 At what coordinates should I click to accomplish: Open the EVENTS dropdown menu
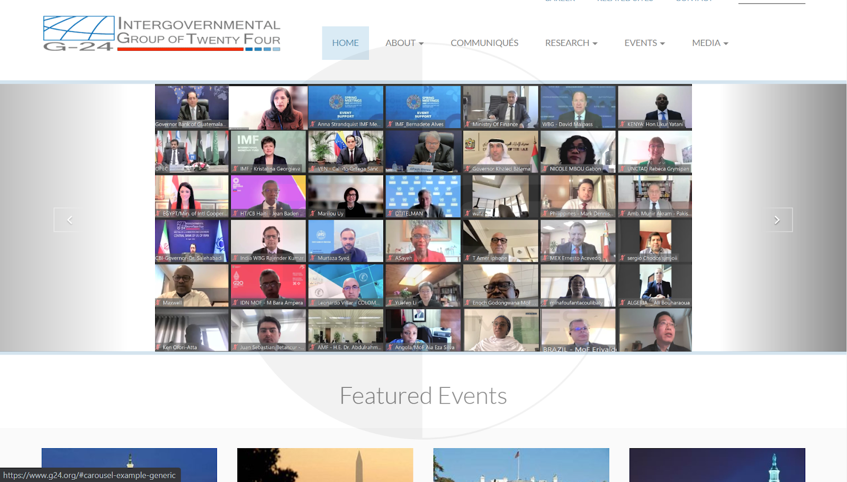click(644, 43)
